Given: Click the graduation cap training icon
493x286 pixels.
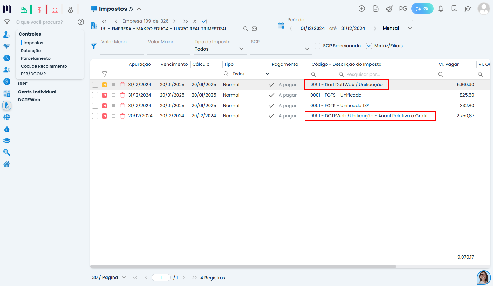Looking at the screenshot, I should 468,9.
